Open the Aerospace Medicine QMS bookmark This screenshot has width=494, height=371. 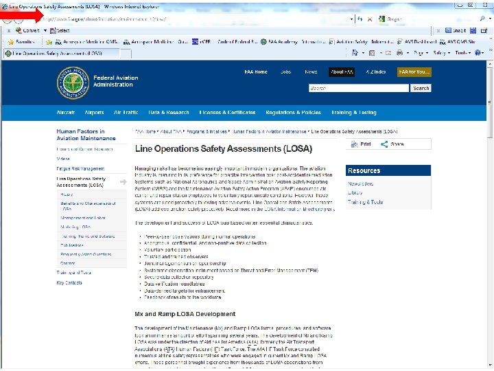pyautogui.click(x=87, y=42)
